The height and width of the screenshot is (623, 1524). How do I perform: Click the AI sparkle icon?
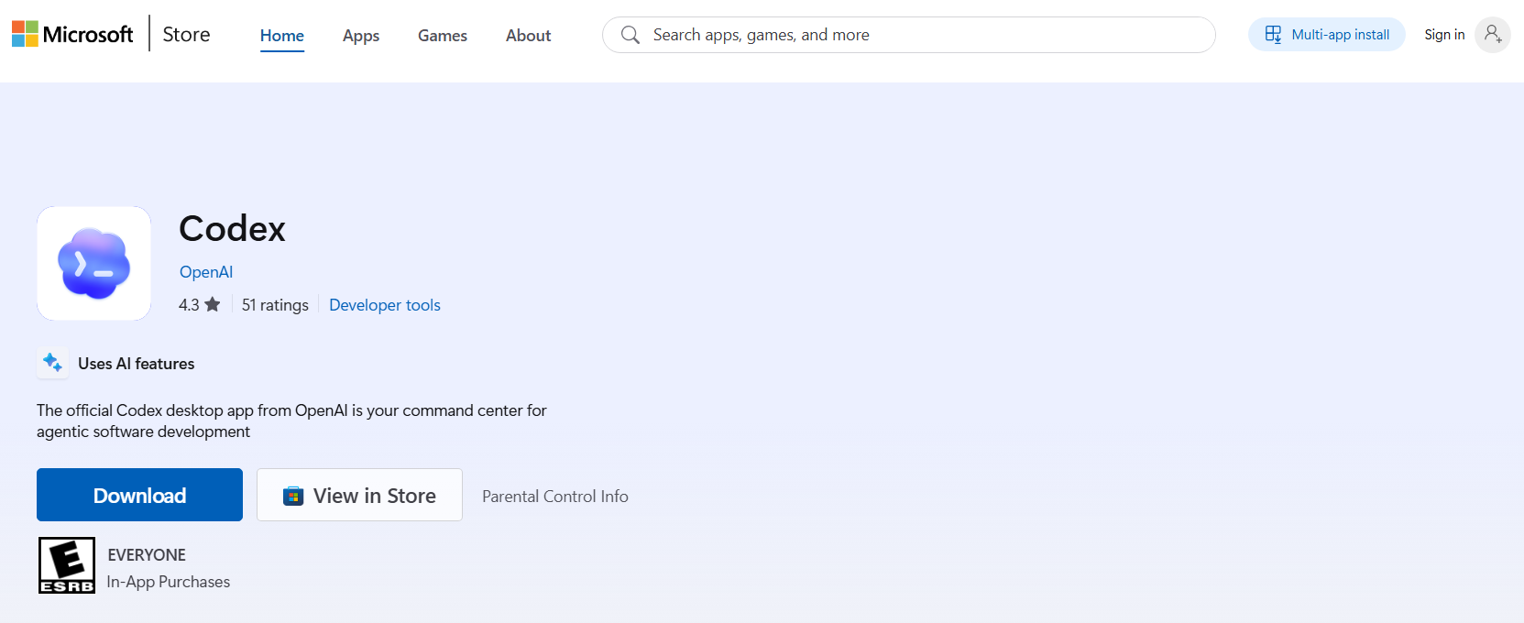52,363
